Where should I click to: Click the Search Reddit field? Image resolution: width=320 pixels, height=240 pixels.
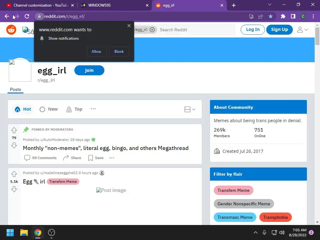pyautogui.click(x=196, y=30)
